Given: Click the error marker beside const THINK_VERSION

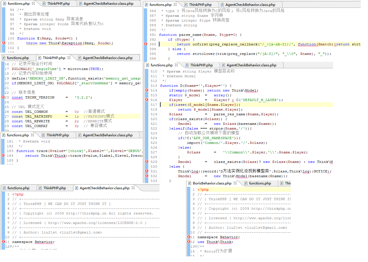Looking at the screenshot, I should pyautogui.click(x=3, y=97).
